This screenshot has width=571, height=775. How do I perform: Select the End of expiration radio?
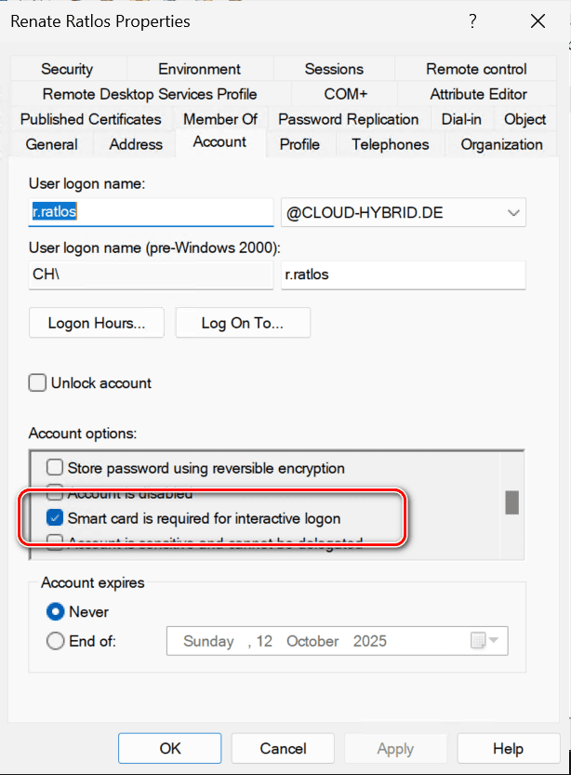56,641
